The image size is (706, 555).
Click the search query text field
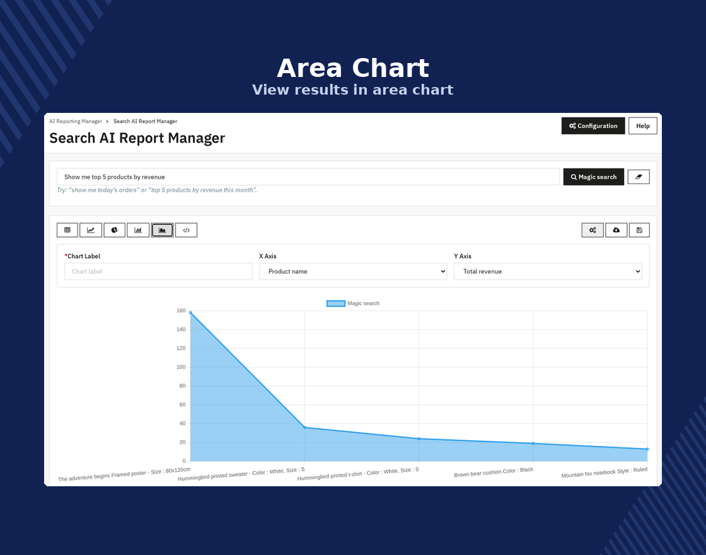point(308,177)
